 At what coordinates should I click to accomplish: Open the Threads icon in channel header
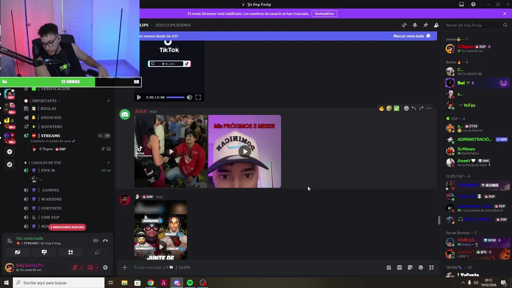coord(404,25)
